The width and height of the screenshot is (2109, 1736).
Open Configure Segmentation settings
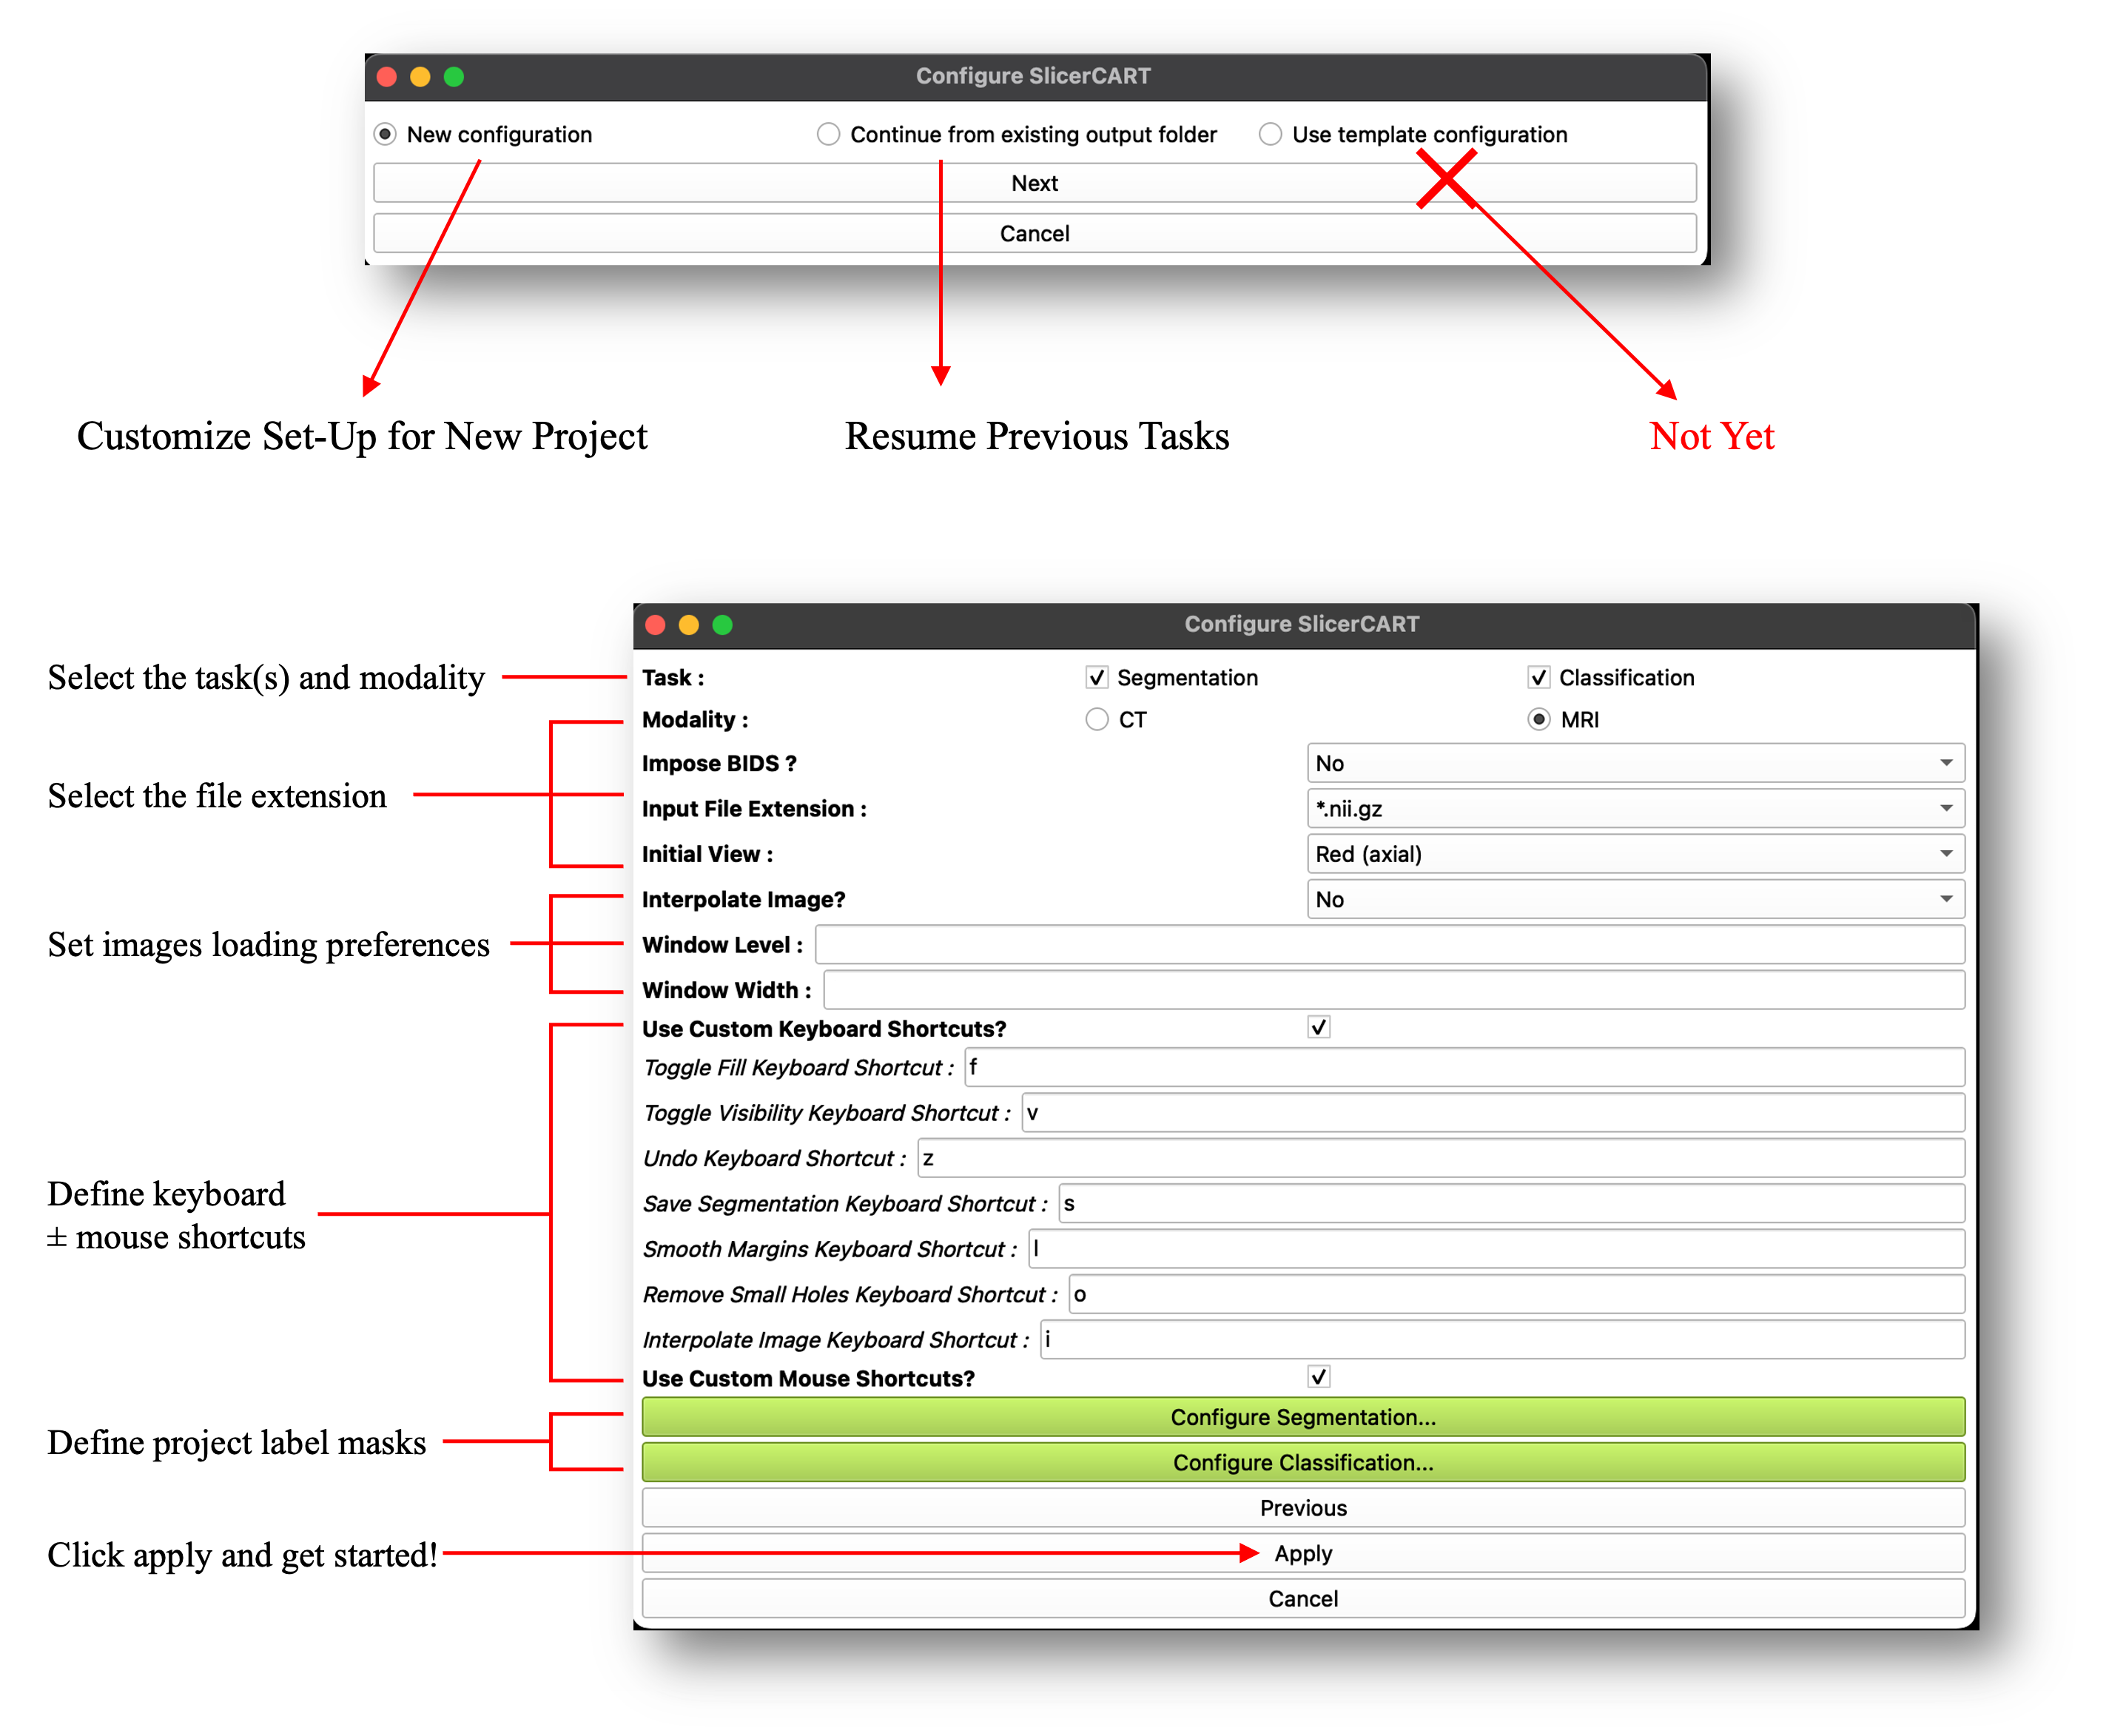(1303, 1417)
